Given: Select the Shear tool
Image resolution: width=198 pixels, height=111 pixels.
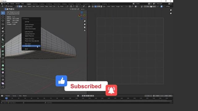Looking at the screenshot, I should click(3, 83).
